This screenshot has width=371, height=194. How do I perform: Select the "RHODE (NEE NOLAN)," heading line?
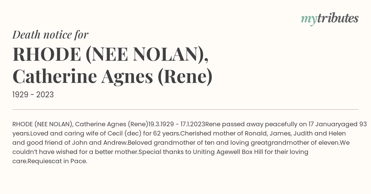coord(110,55)
